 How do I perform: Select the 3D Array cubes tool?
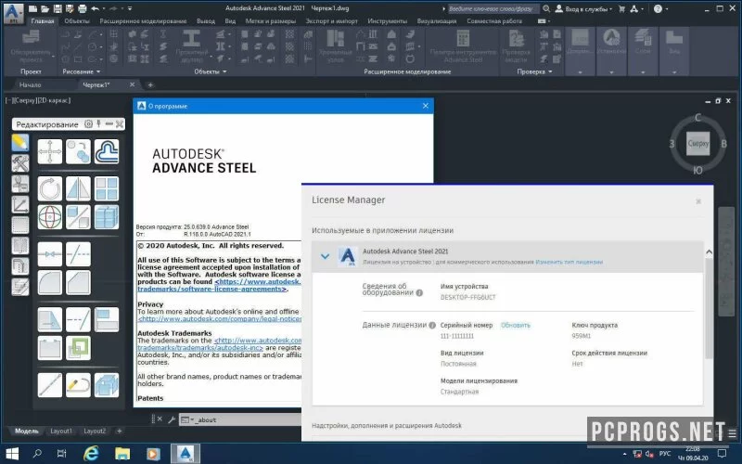coord(107,217)
